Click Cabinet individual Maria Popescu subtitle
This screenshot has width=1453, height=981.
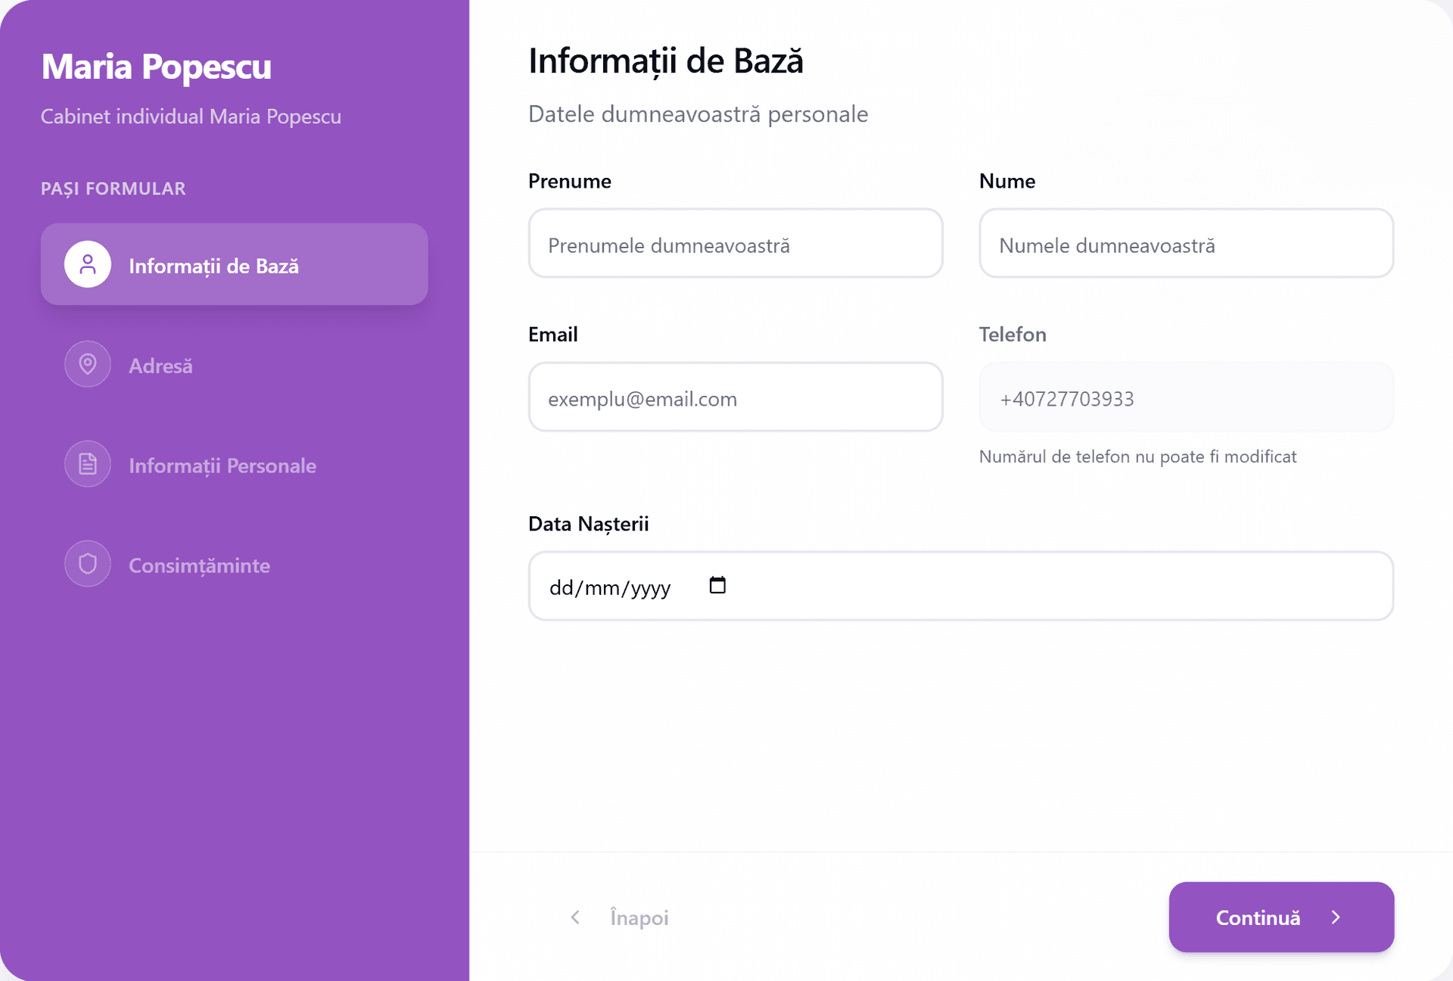pos(191,117)
